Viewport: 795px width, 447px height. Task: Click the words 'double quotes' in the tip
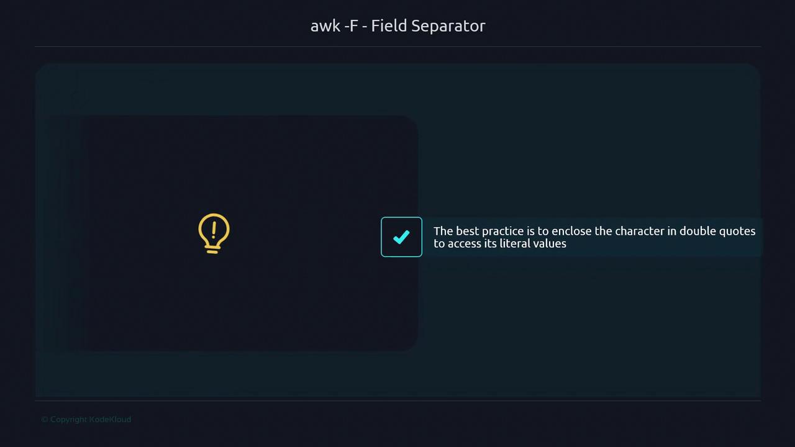(717, 231)
